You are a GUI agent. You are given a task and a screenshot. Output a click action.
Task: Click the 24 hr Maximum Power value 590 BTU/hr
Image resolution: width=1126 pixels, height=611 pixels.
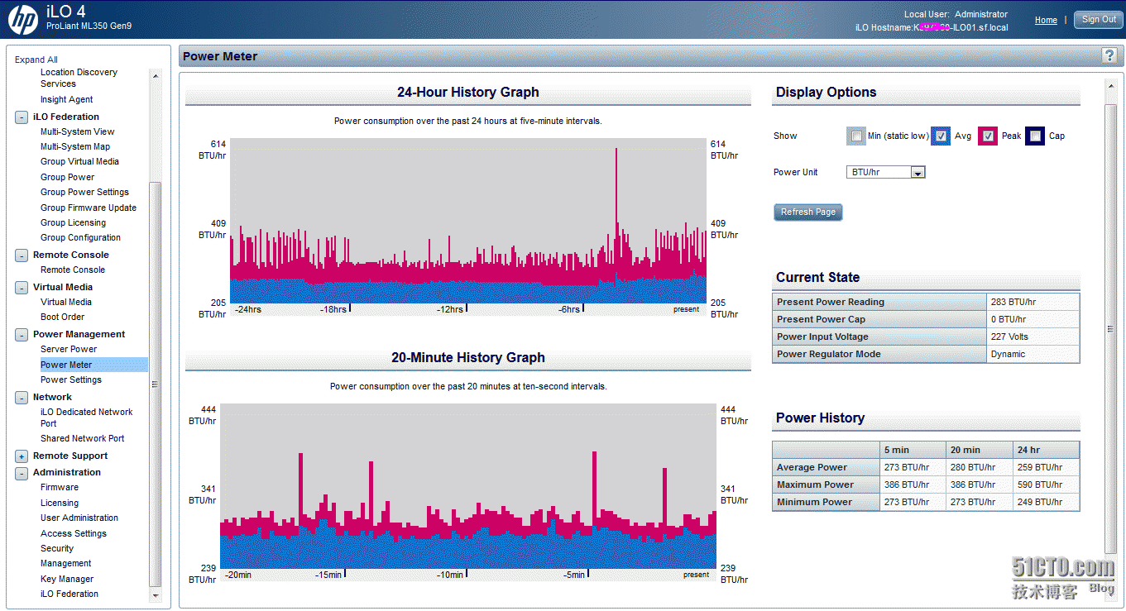(x=1039, y=485)
